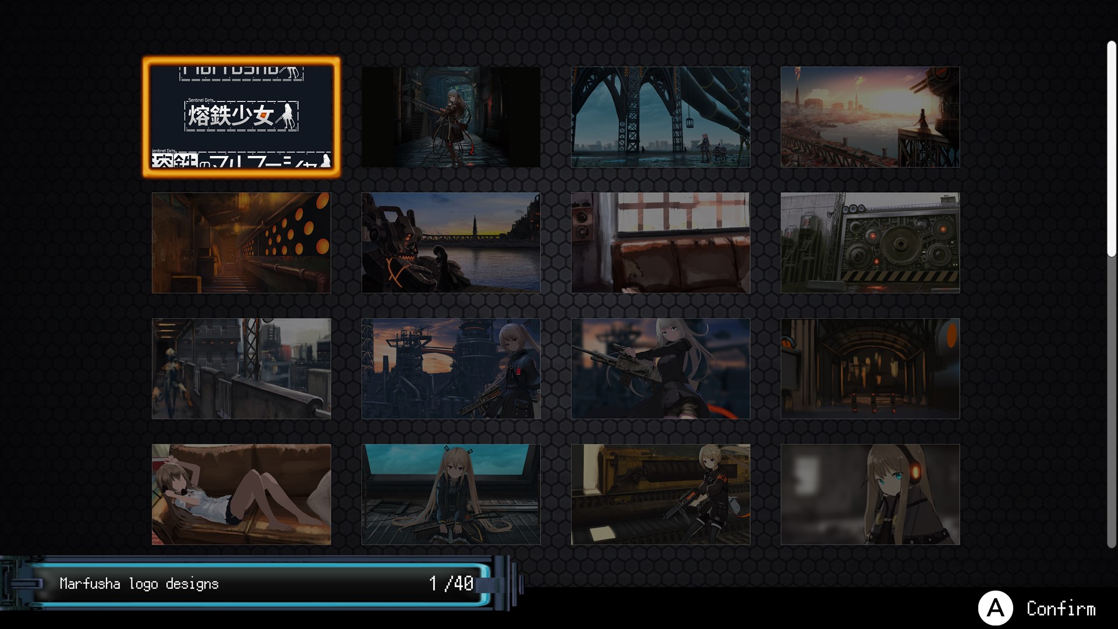Open the girl with factory skyline artwork
1118x629 pixels.
(x=451, y=368)
